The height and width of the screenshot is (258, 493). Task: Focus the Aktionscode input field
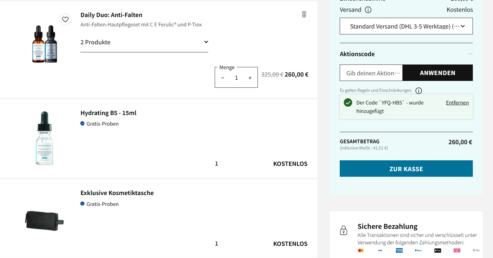pos(371,73)
